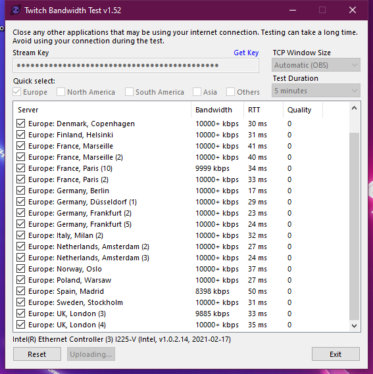This screenshot has width=373, height=374.
Task: Enable the Asia quick select checkbox
Action: (197, 92)
